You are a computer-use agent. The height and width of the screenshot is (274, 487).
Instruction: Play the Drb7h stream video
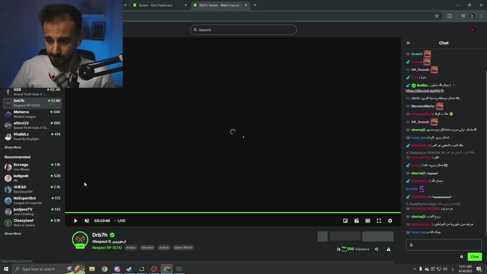75,221
